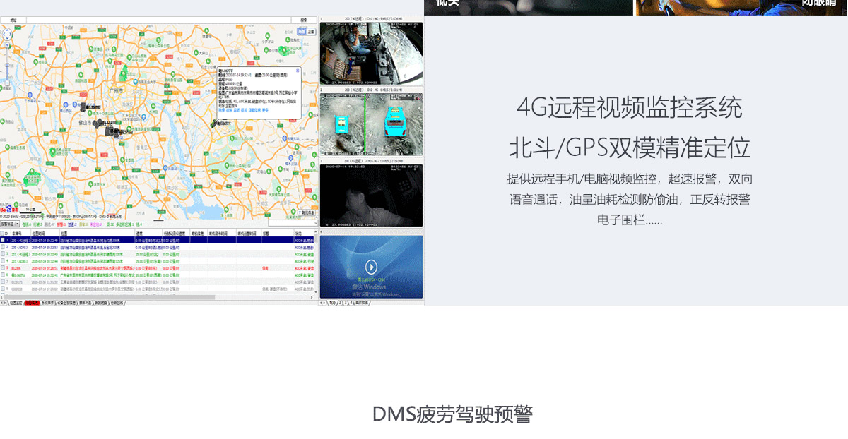Check the row 3 vehicle checkbox
The image size is (848, 439).
tap(3, 254)
